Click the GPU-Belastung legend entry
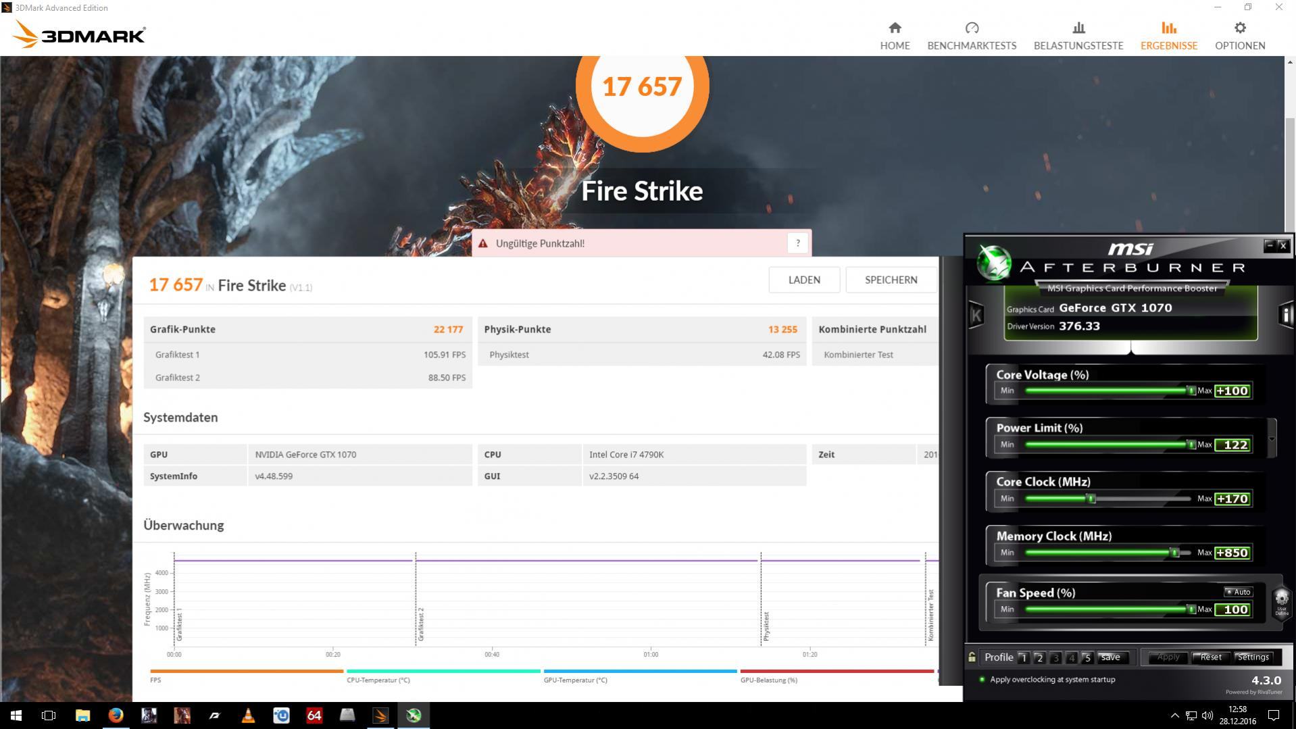 [x=837, y=676]
